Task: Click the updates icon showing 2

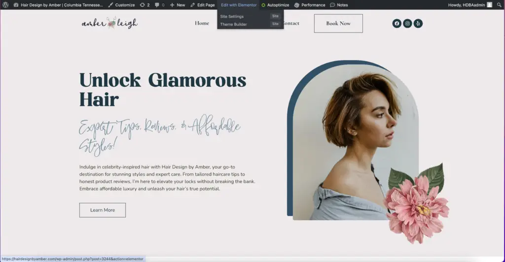Action: tap(144, 5)
